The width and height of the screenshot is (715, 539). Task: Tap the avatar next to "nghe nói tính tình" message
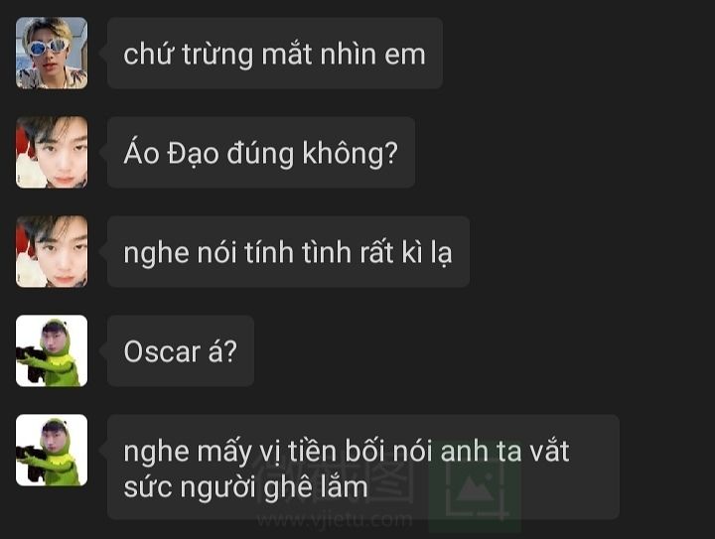[x=52, y=251]
